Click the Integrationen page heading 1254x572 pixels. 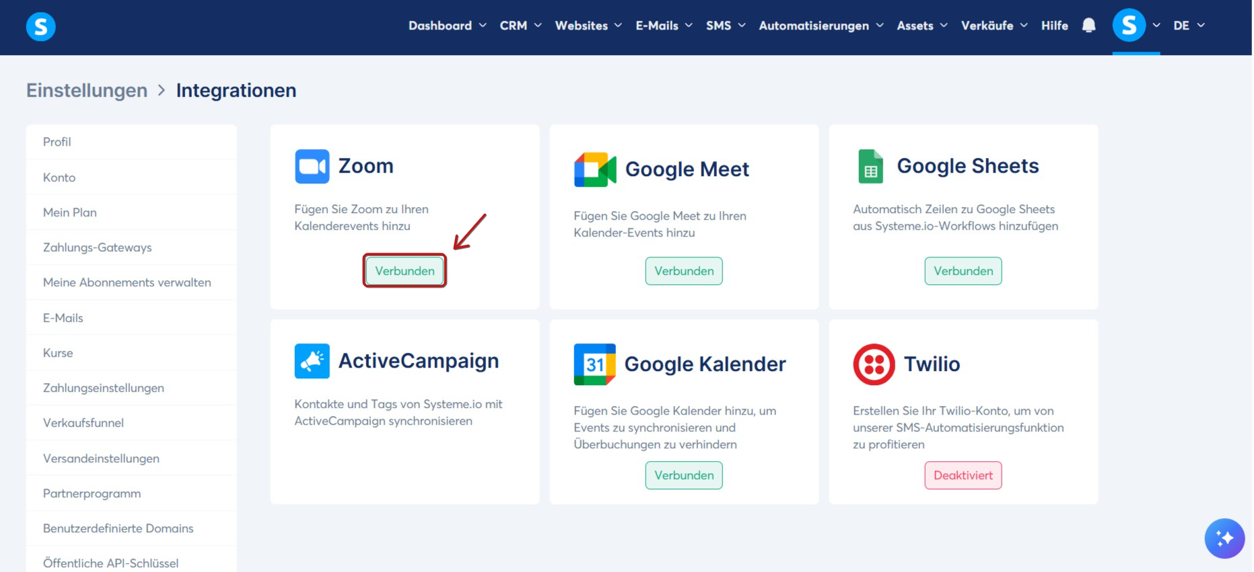point(236,90)
